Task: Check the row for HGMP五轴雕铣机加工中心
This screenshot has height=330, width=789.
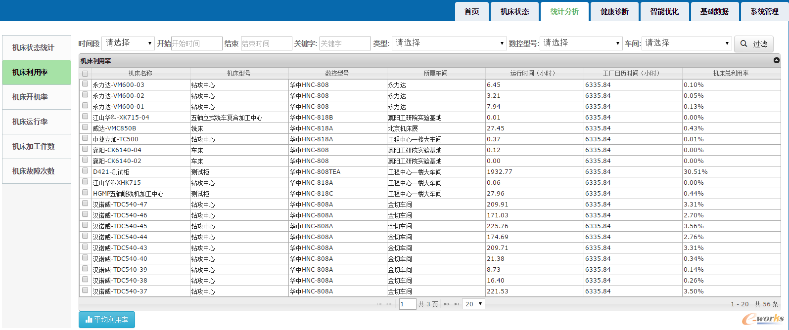Action: [85, 193]
